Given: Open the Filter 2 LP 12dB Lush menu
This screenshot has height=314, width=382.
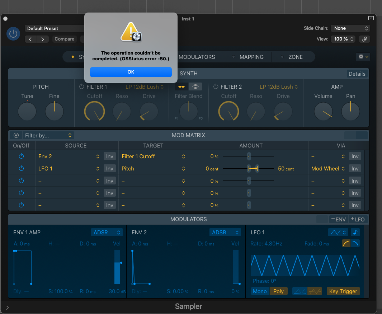Looking at the screenshot, I should pos(279,86).
